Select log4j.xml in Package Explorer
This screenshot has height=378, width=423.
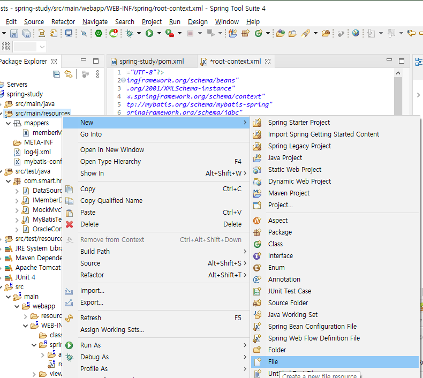[37, 152]
